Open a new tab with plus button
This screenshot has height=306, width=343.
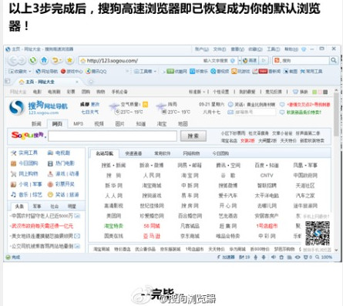91,82
